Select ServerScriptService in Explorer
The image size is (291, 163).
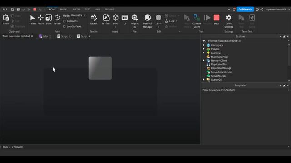[221, 72]
